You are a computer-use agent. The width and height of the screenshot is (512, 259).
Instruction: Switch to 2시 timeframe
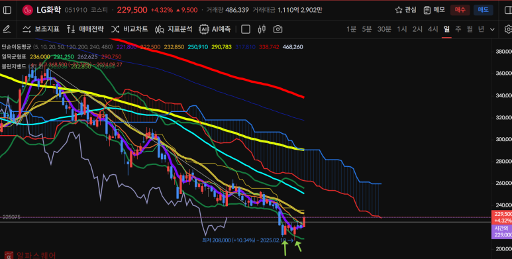pos(417,29)
